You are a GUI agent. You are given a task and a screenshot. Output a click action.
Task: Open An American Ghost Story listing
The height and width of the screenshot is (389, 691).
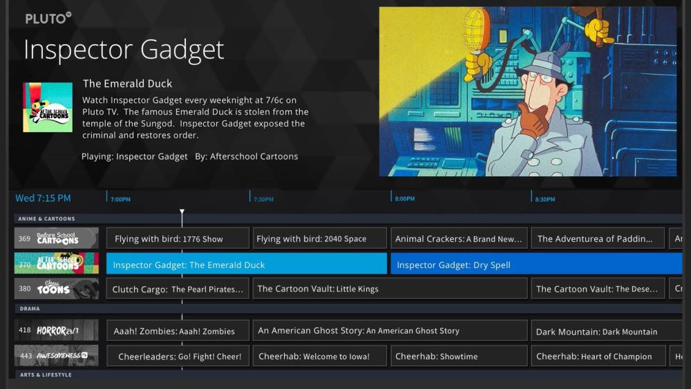[x=389, y=330]
